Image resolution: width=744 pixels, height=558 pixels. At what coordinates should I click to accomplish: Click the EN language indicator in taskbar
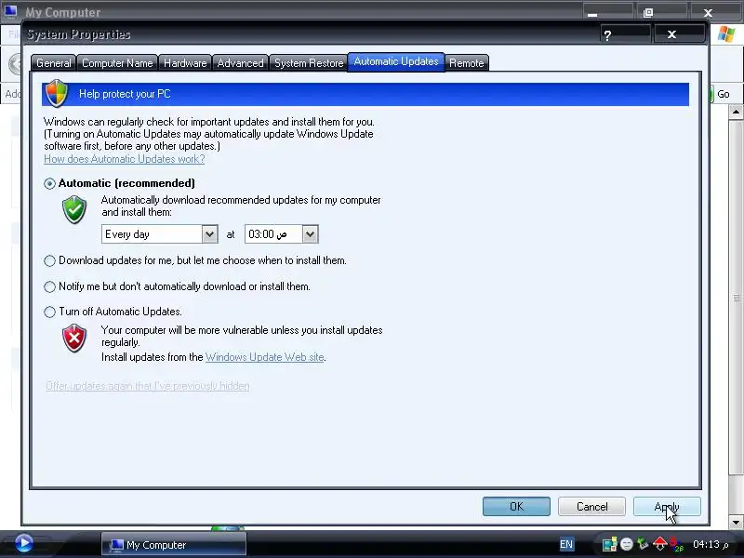click(566, 544)
